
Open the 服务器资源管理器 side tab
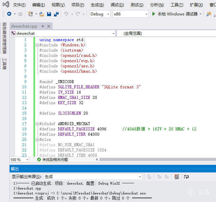(4, 38)
